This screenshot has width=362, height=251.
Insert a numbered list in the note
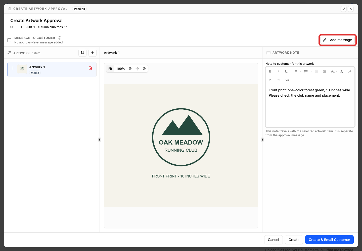pos(295,71)
